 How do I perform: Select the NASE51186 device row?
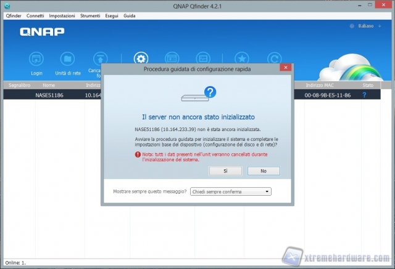coord(49,95)
